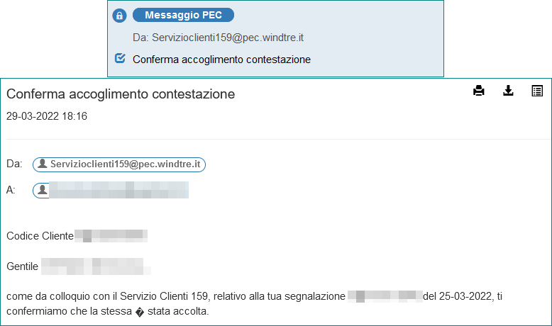Click the person icon in the recipient chip
The height and width of the screenshot is (326, 552).
tap(43, 189)
